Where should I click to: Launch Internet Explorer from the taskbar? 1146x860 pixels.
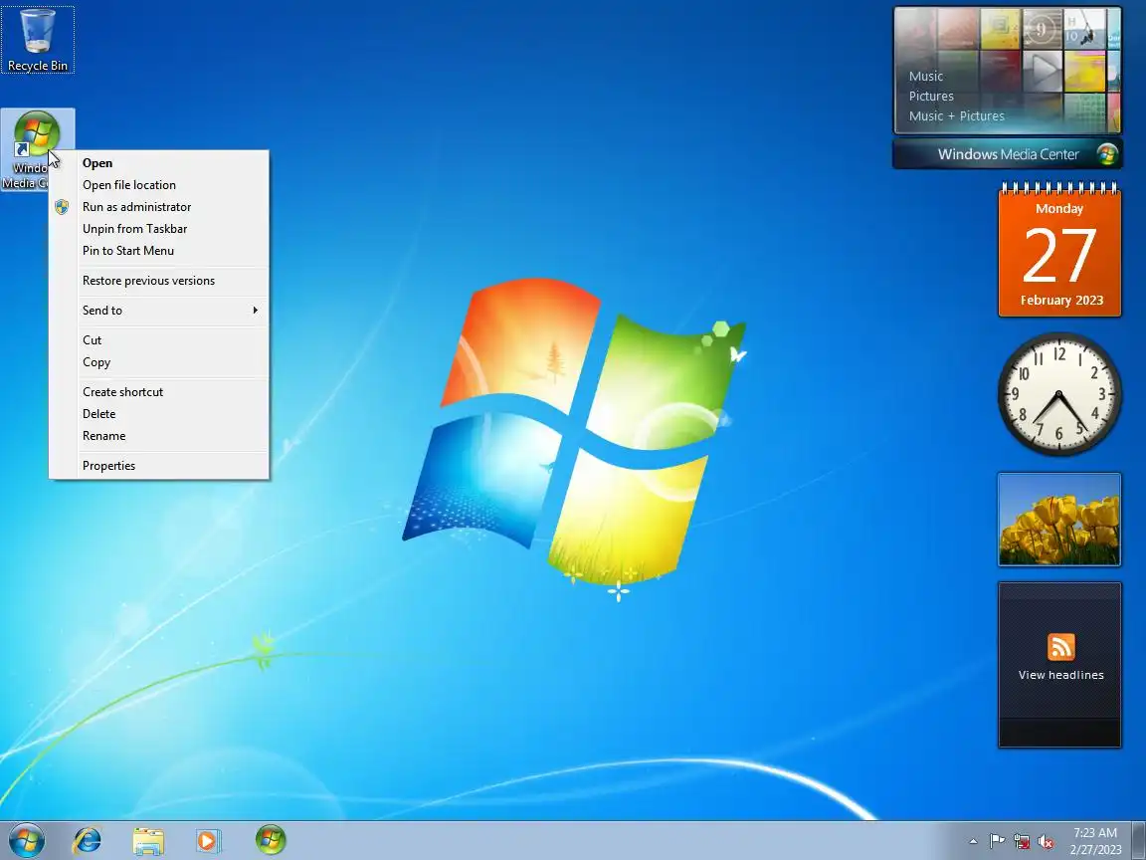click(x=87, y=840)
